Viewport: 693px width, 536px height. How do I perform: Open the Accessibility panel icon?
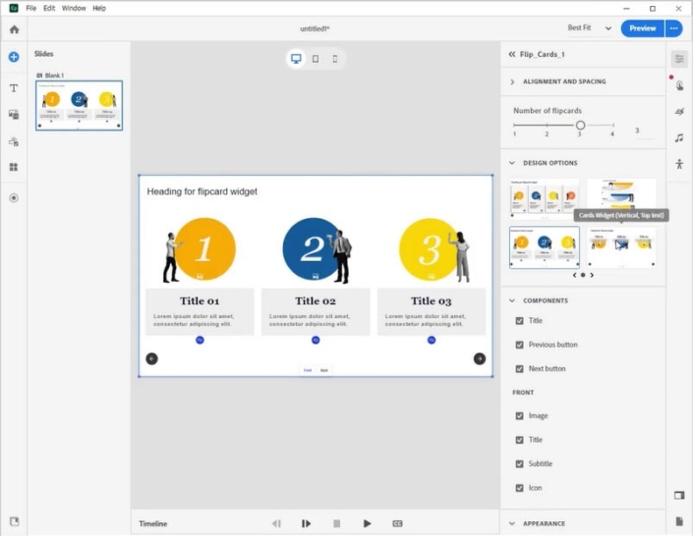click(x=679, y=164)
